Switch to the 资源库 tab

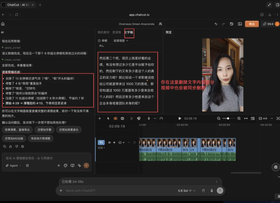coord(117,32)
